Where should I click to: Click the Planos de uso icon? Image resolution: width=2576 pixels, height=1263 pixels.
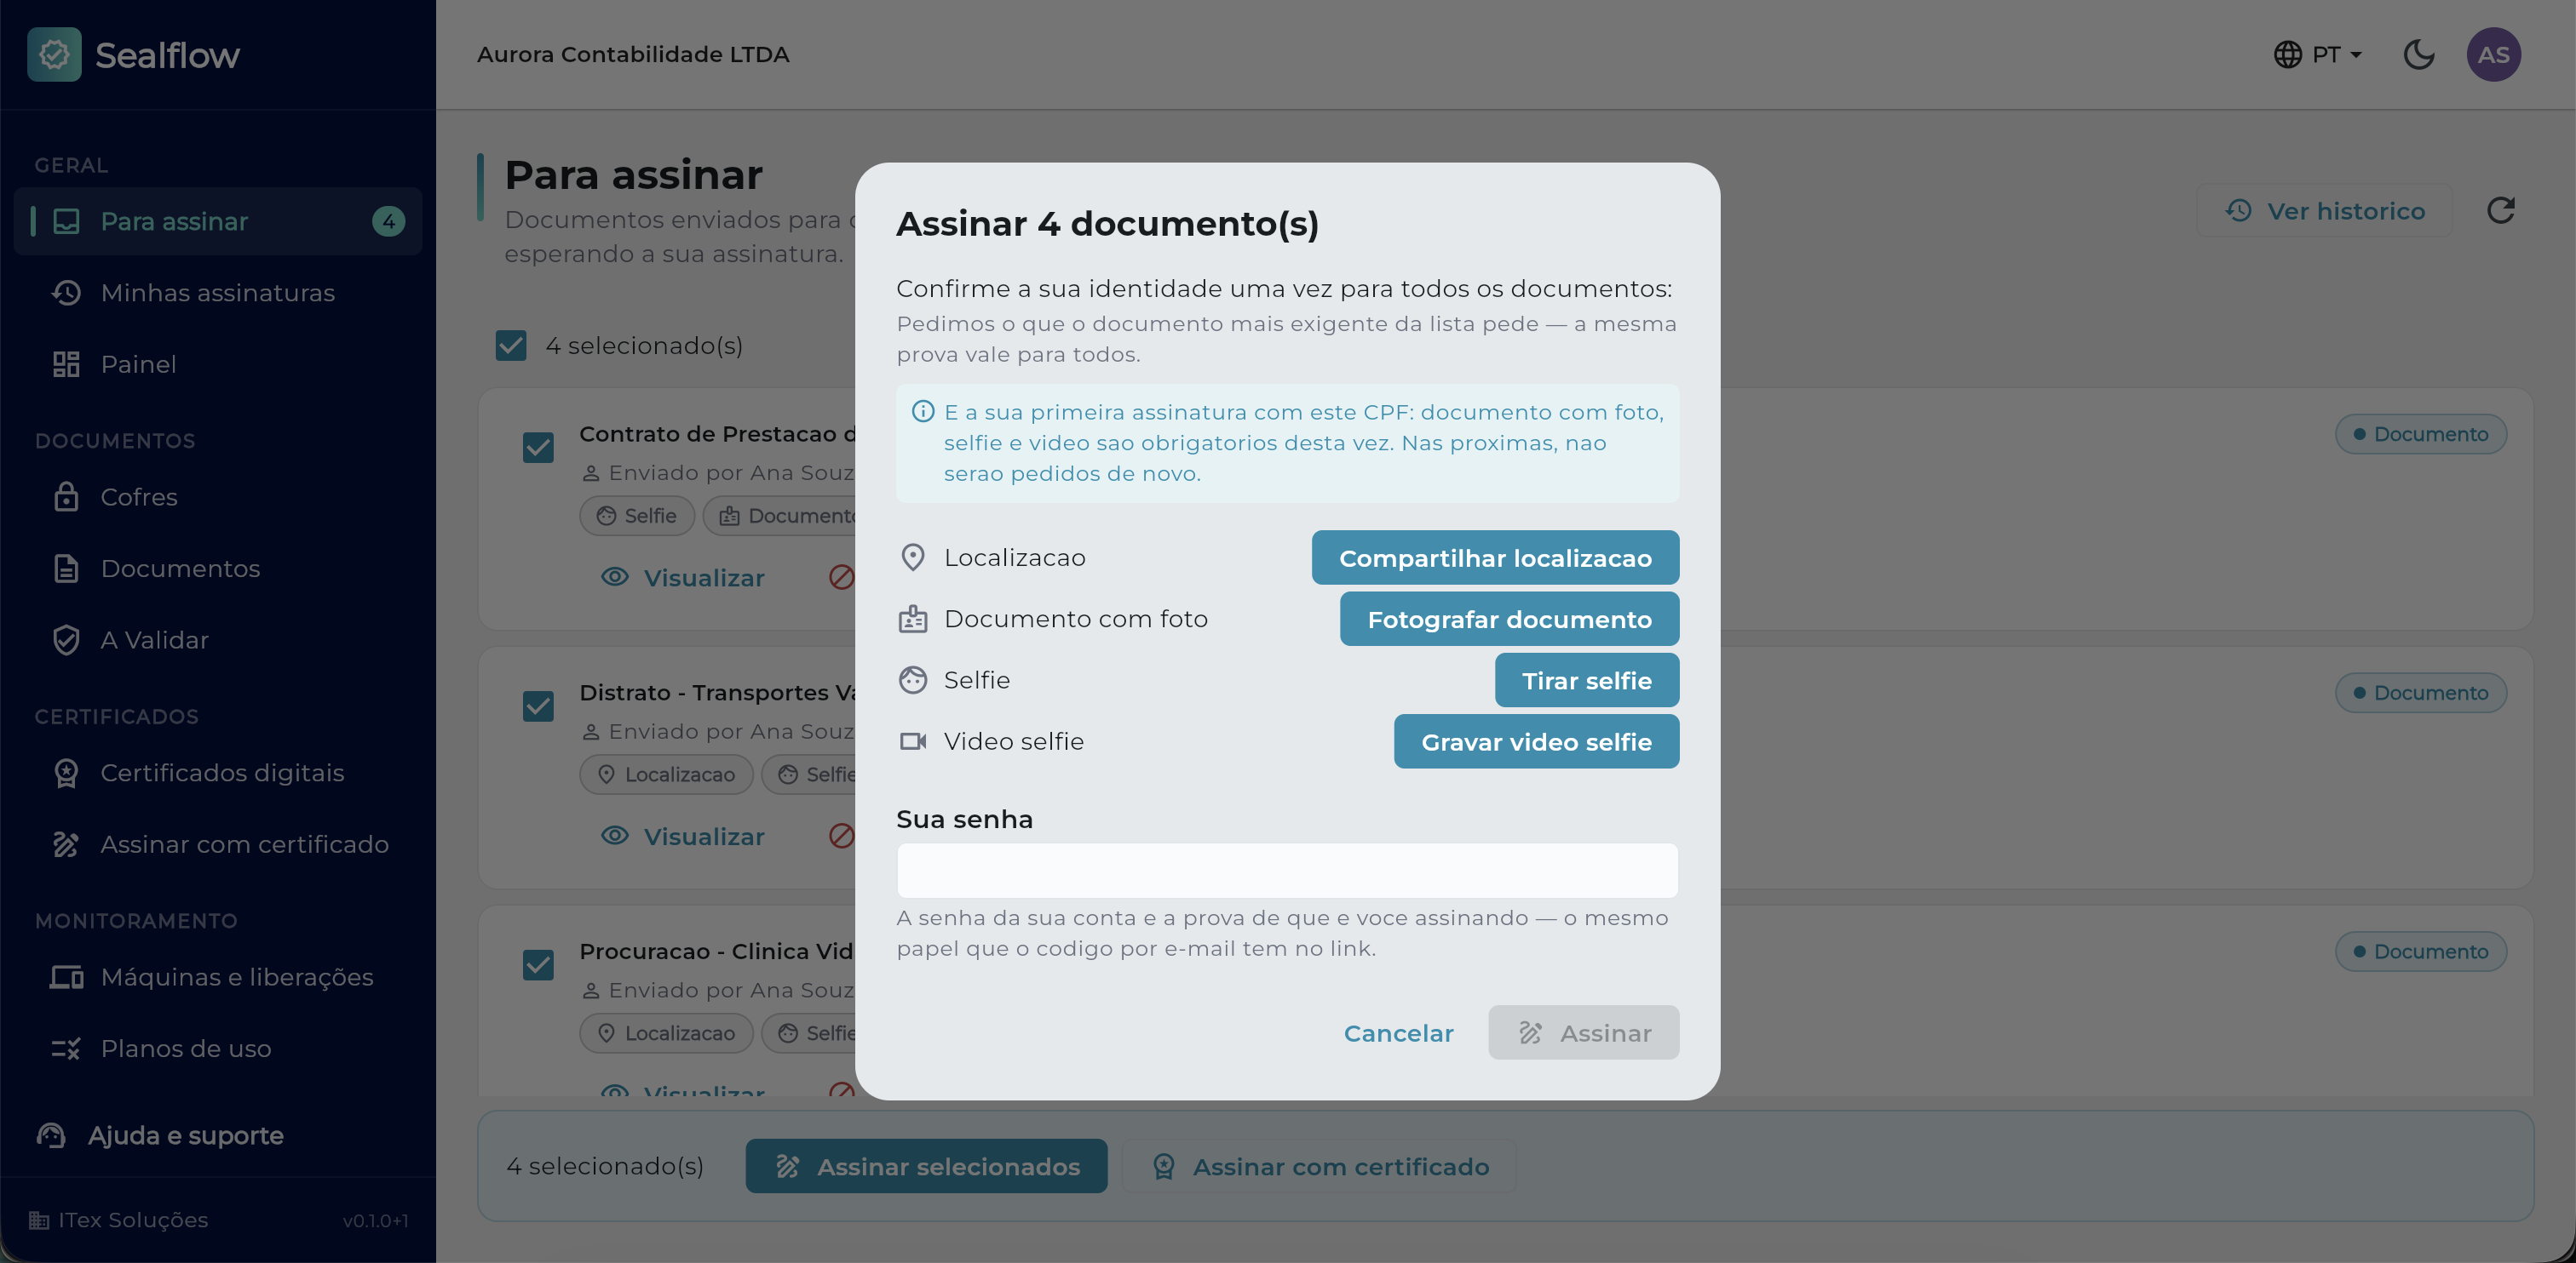click(66, 1049)
